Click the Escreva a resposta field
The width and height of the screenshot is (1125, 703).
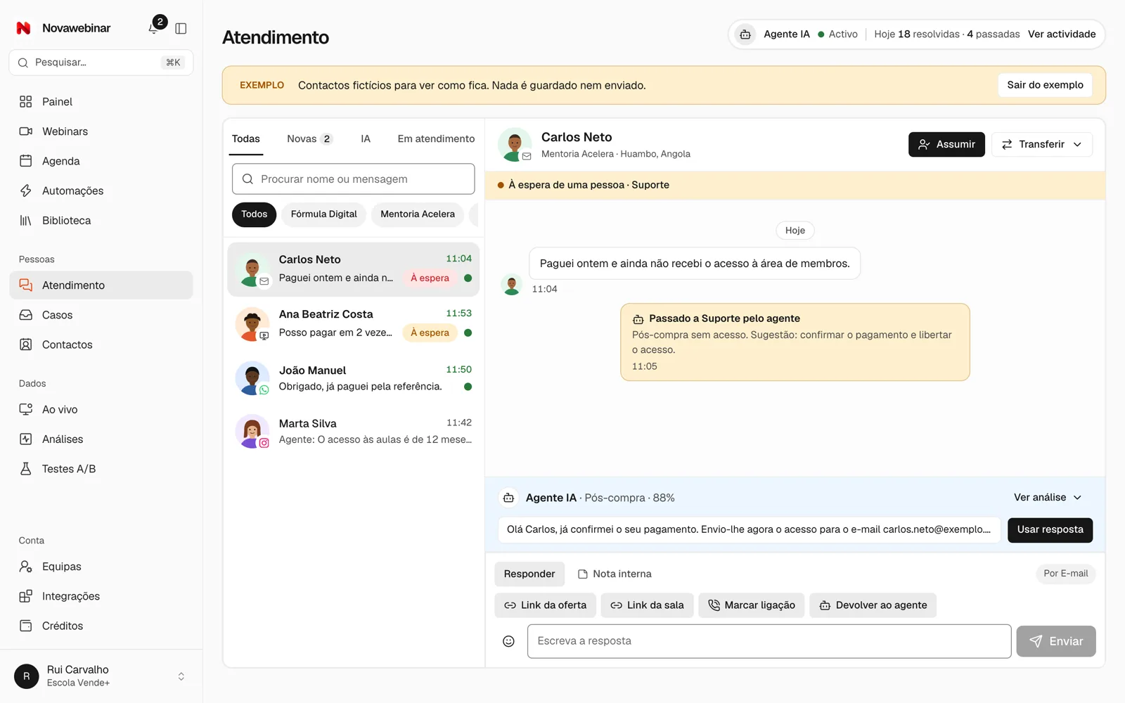click(769, 641)
